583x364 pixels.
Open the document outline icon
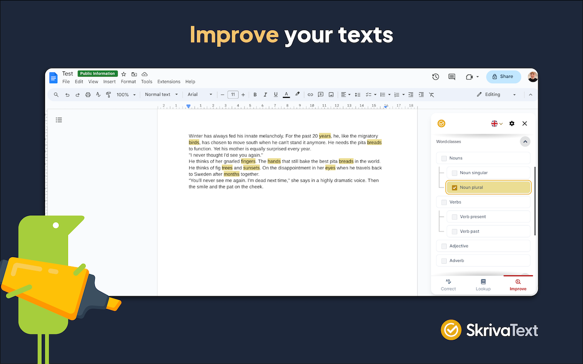pyautogui.click(x=59, y=120)
